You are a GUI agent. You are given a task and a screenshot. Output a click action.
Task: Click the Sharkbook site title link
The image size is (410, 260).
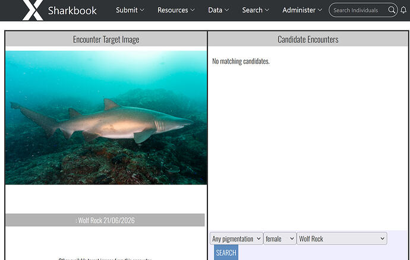point(72,11)
